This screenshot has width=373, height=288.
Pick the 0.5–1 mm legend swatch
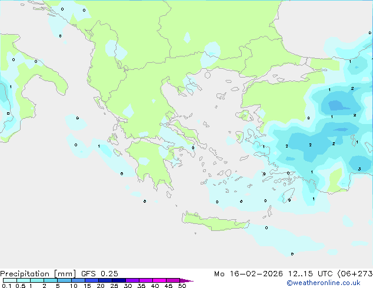(24, 280)
